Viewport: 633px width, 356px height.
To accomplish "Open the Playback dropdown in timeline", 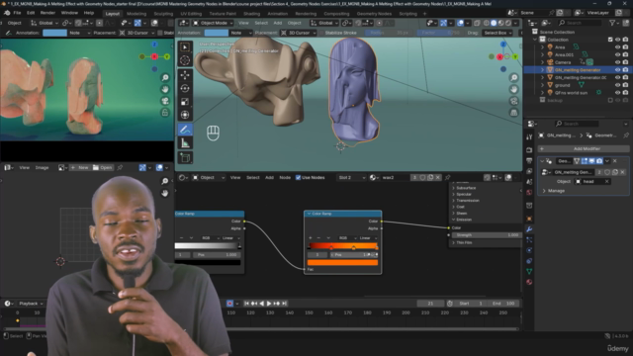I will [31, 304].
